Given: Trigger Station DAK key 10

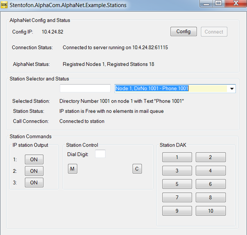Looking at the screenshot, I should 211,211.
